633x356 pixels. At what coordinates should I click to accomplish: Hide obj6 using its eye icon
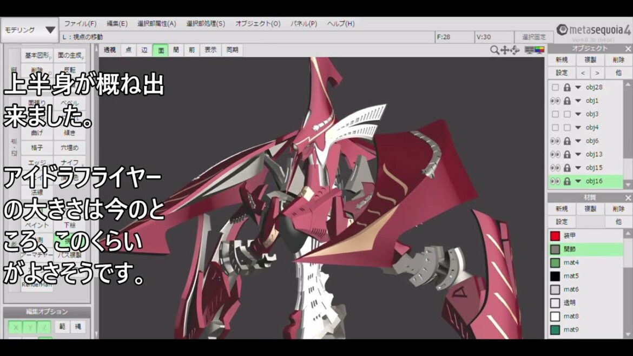[x=555, y=141]
